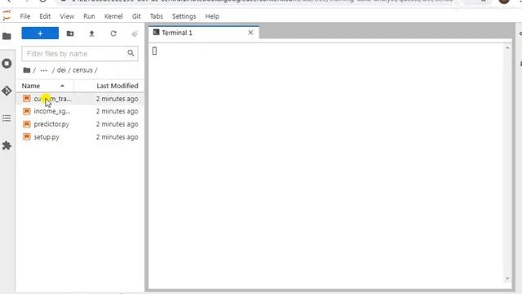The image size is (522, 294).
Task: Open the Run menu
Action: (x=89, y=16)
